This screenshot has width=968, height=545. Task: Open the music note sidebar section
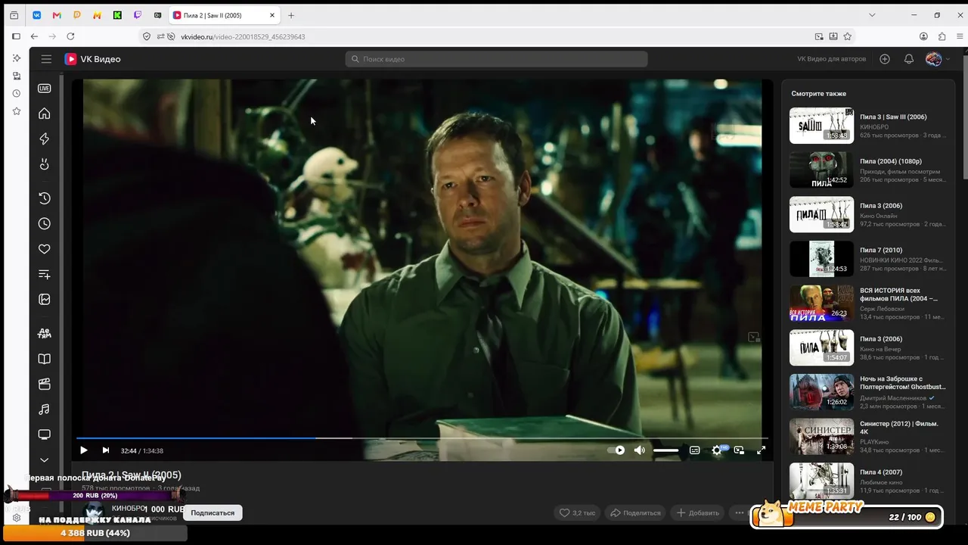[x=45, y=410]
